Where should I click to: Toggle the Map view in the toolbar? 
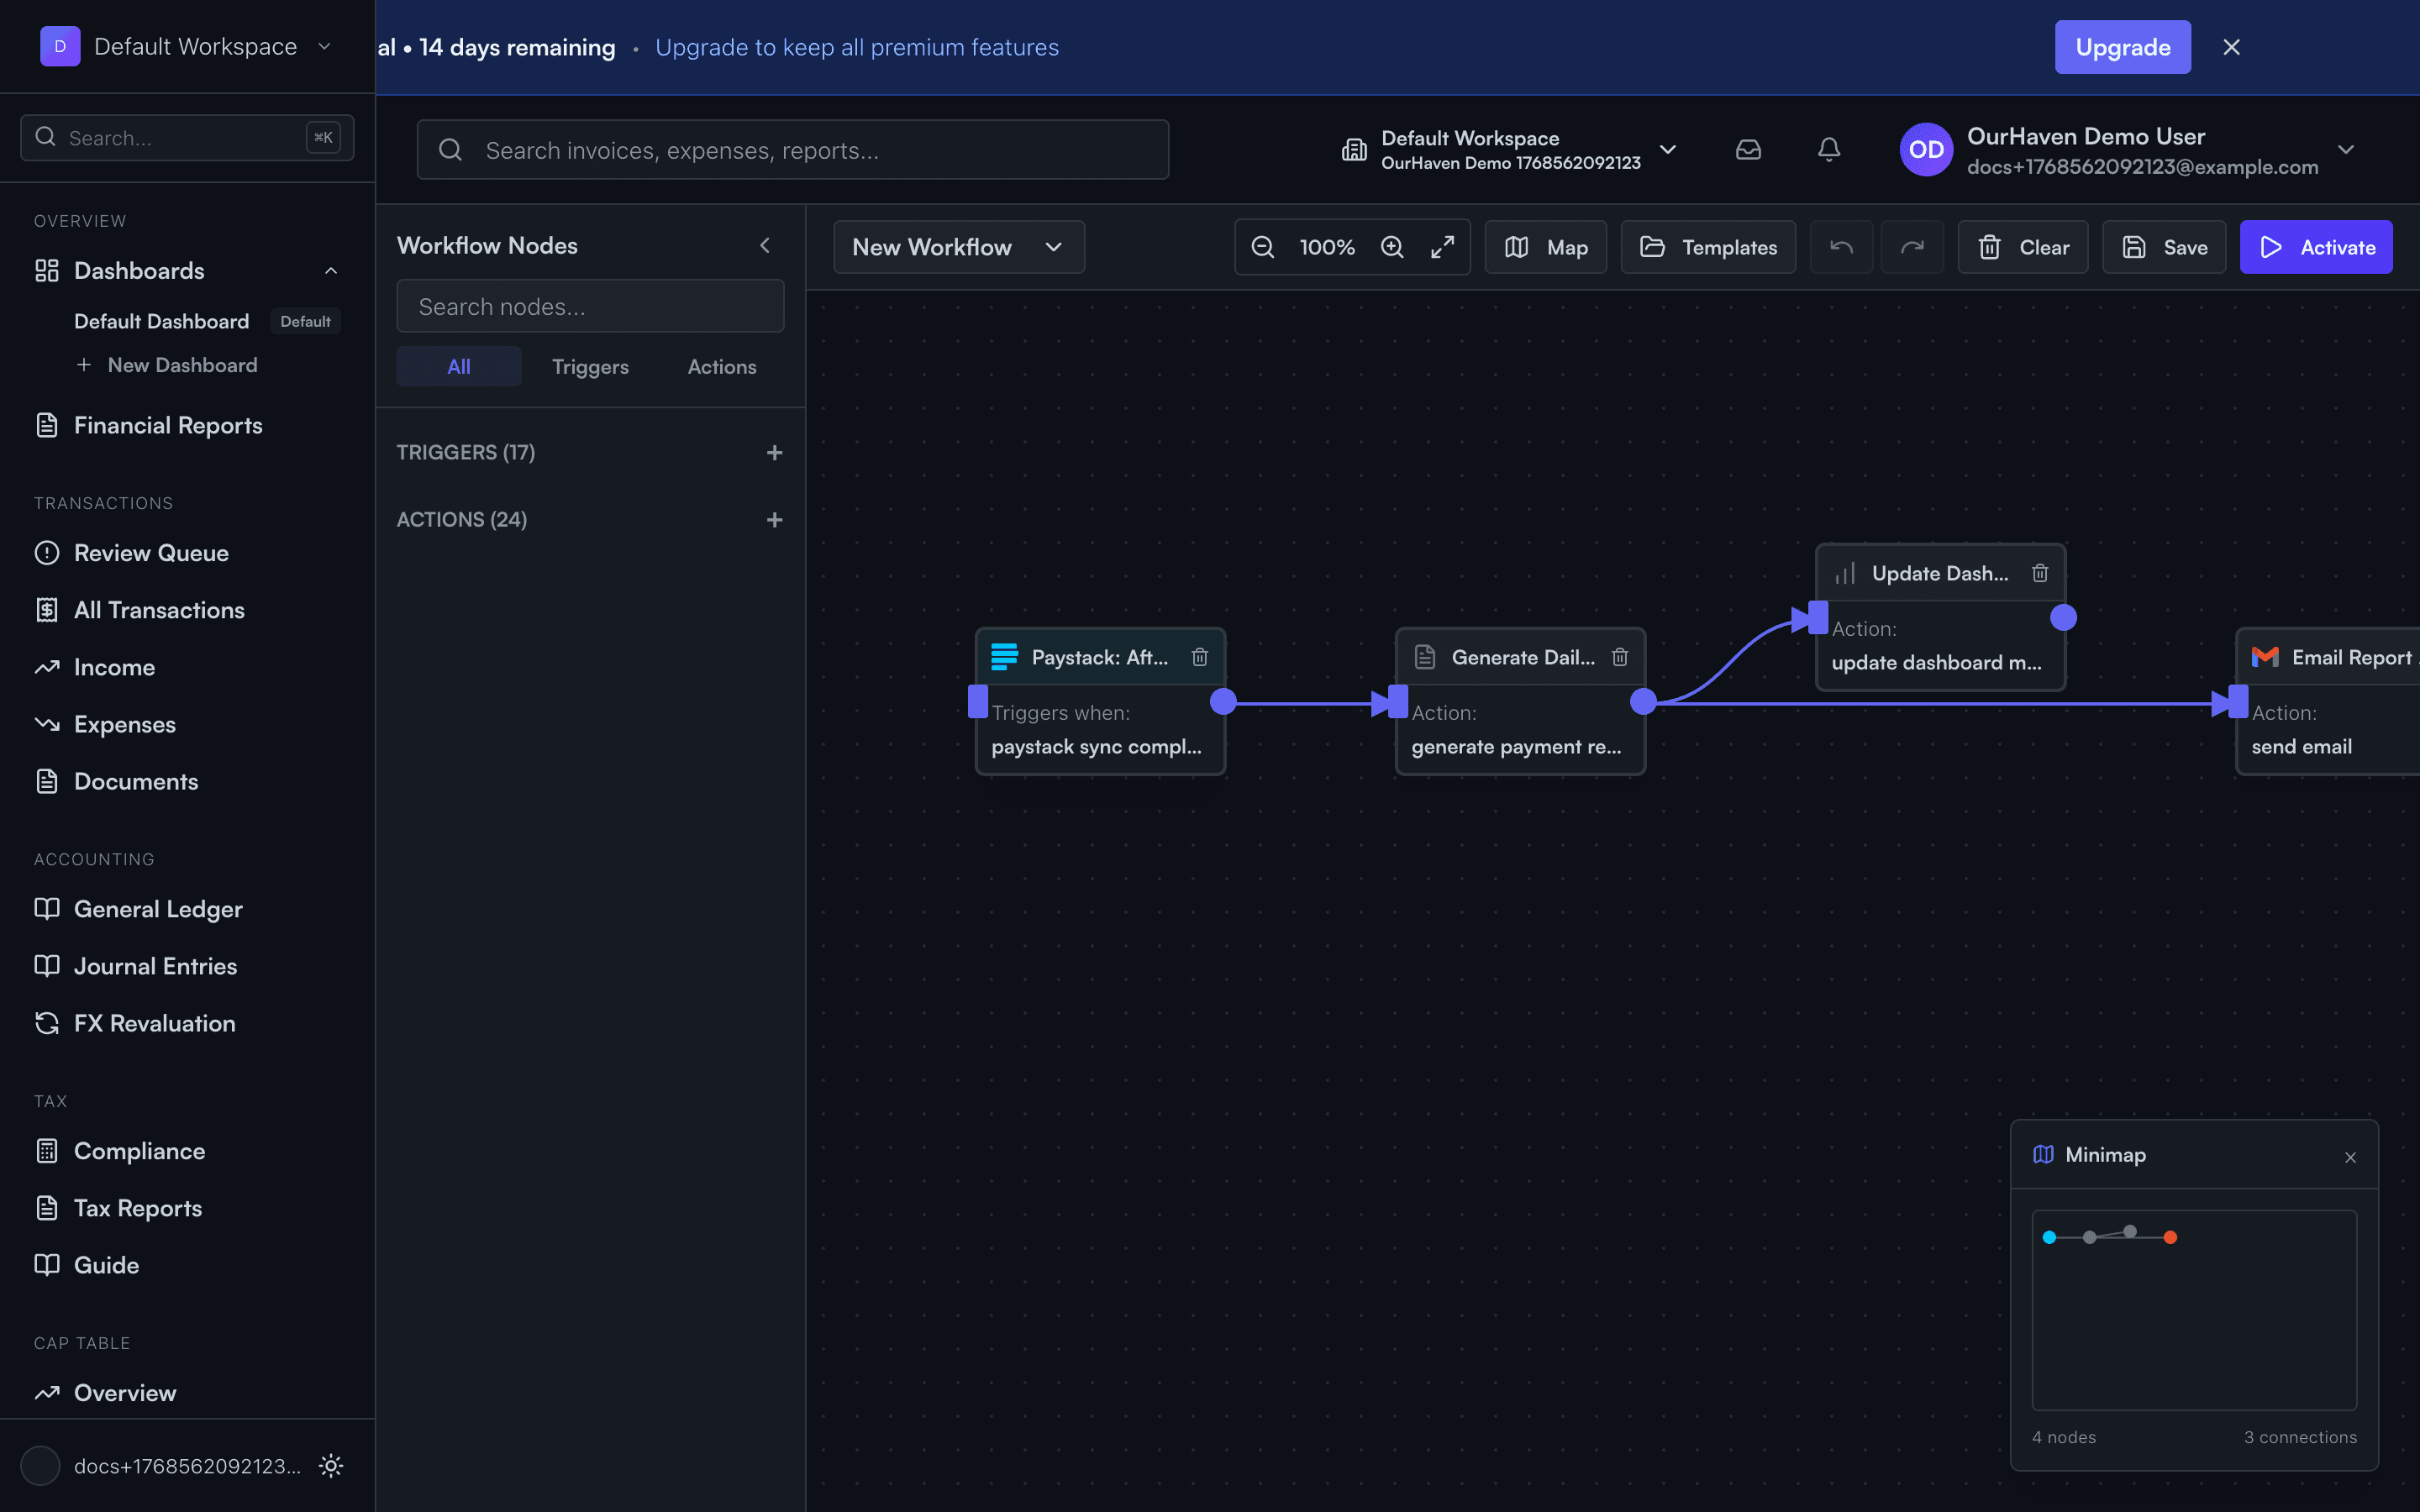click(1545, 247)
